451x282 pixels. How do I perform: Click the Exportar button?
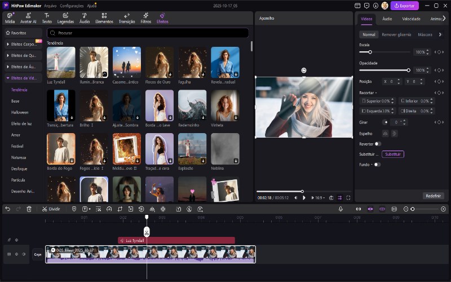click(404, 6)
